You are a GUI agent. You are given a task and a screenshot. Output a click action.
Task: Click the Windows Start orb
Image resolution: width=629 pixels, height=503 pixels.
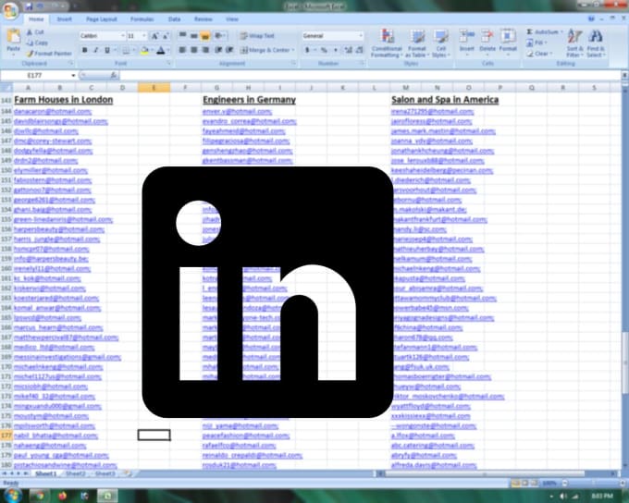pos(12,496)
